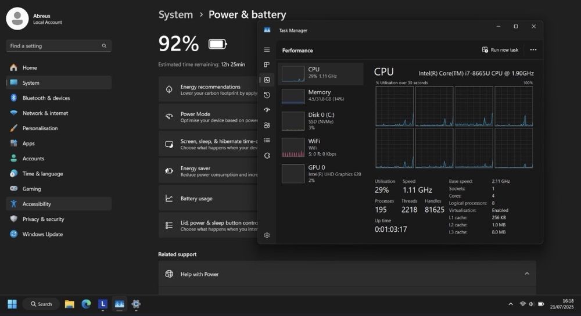Select GPU 0 performance graph entry

tap(320, 173)
